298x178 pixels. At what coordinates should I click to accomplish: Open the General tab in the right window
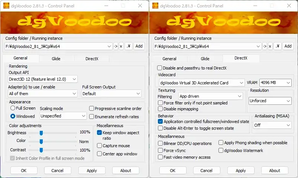click(169, 59)
